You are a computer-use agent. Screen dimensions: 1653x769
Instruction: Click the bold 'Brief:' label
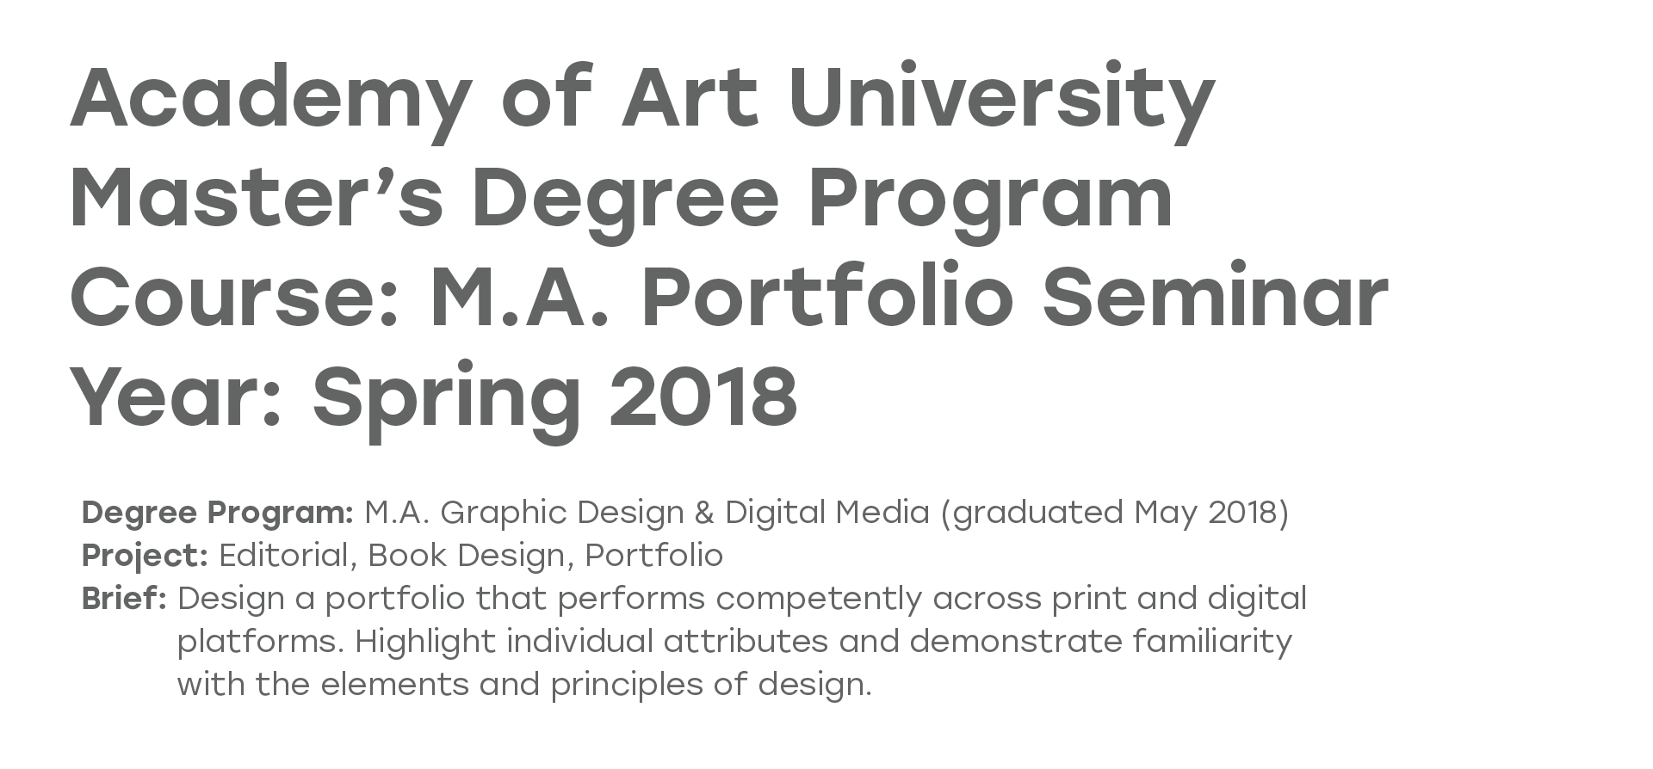(124, 599)
